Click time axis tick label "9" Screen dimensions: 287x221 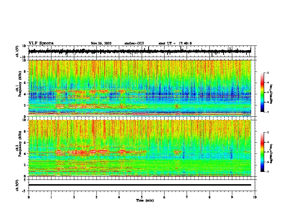coord(232,197)
